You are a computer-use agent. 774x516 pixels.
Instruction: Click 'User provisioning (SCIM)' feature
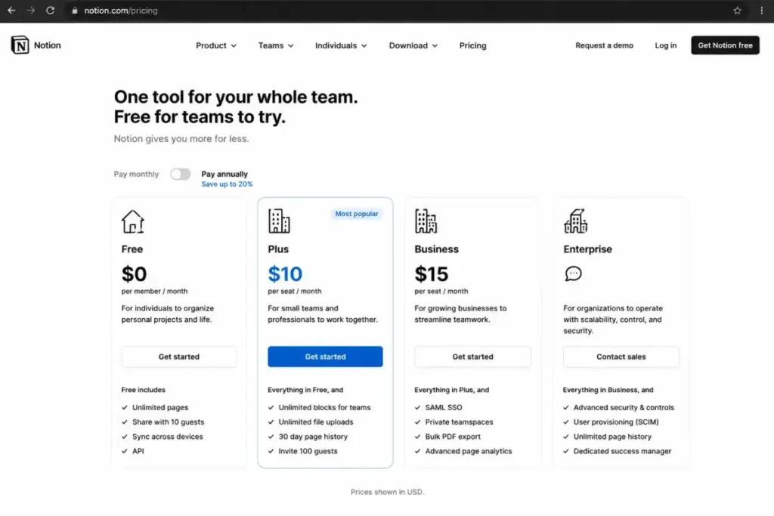point(616,422)
